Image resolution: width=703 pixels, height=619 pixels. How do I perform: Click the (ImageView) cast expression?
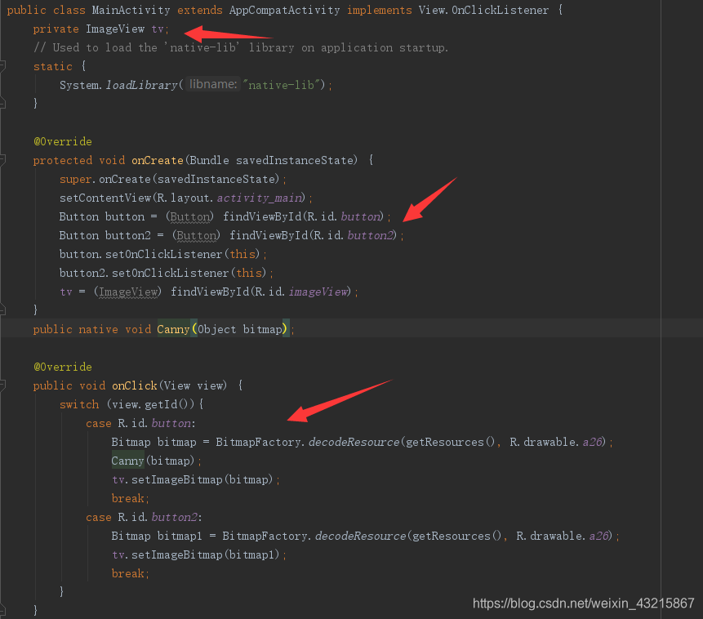click(x=127, y=292)
